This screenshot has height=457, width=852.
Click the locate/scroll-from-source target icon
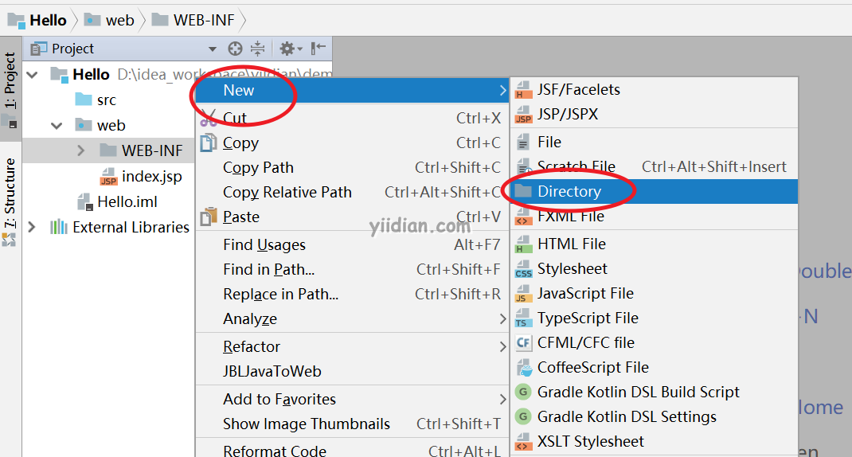click(x=235, y=49)
